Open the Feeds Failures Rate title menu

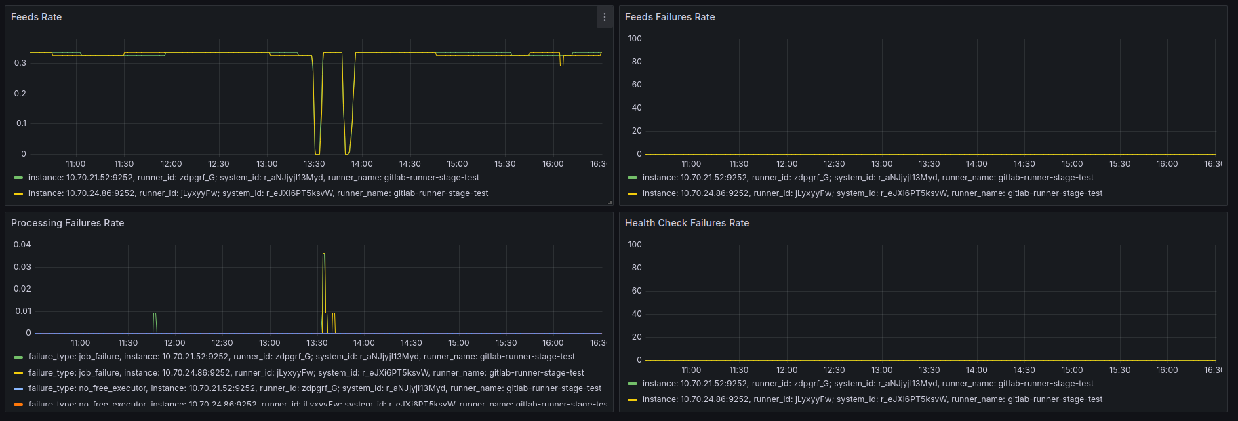[x=670, y=17]
